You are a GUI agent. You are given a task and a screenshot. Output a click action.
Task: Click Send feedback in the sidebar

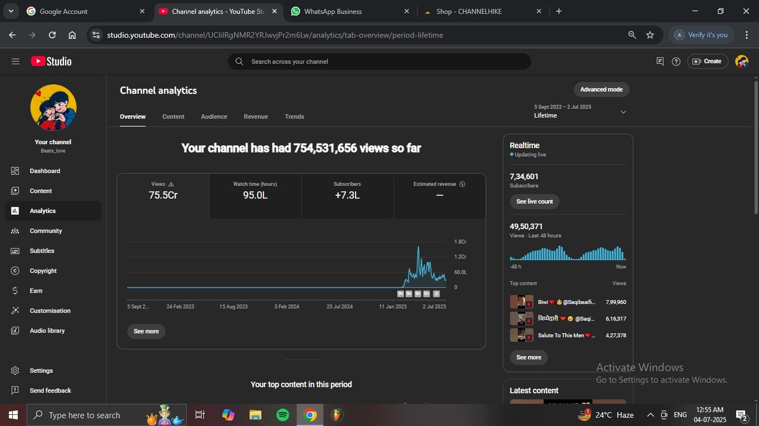point(53,390)
